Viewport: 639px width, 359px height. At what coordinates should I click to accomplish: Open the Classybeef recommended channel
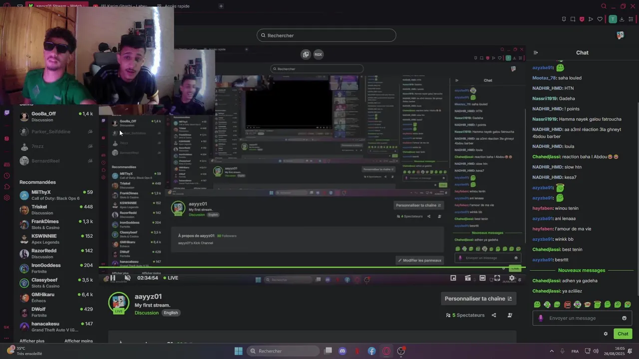coord(56,283)
